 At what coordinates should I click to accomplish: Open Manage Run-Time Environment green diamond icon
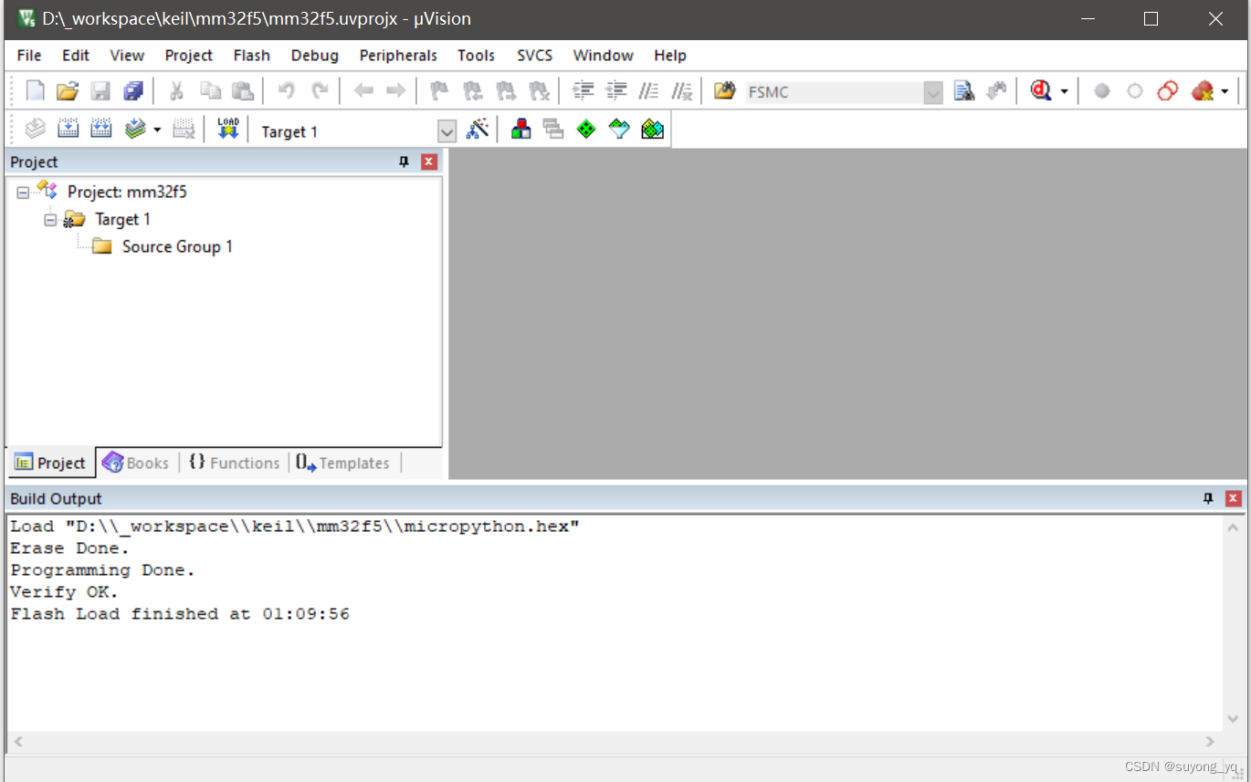coord(586,130)
